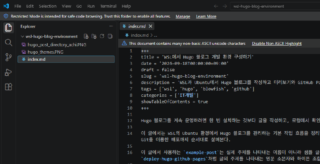Image resolution: width=320 pixels, height=164 pixels.
Task: Click the wsl-hugo-blog-environment search box
Action: pos(275,6)
